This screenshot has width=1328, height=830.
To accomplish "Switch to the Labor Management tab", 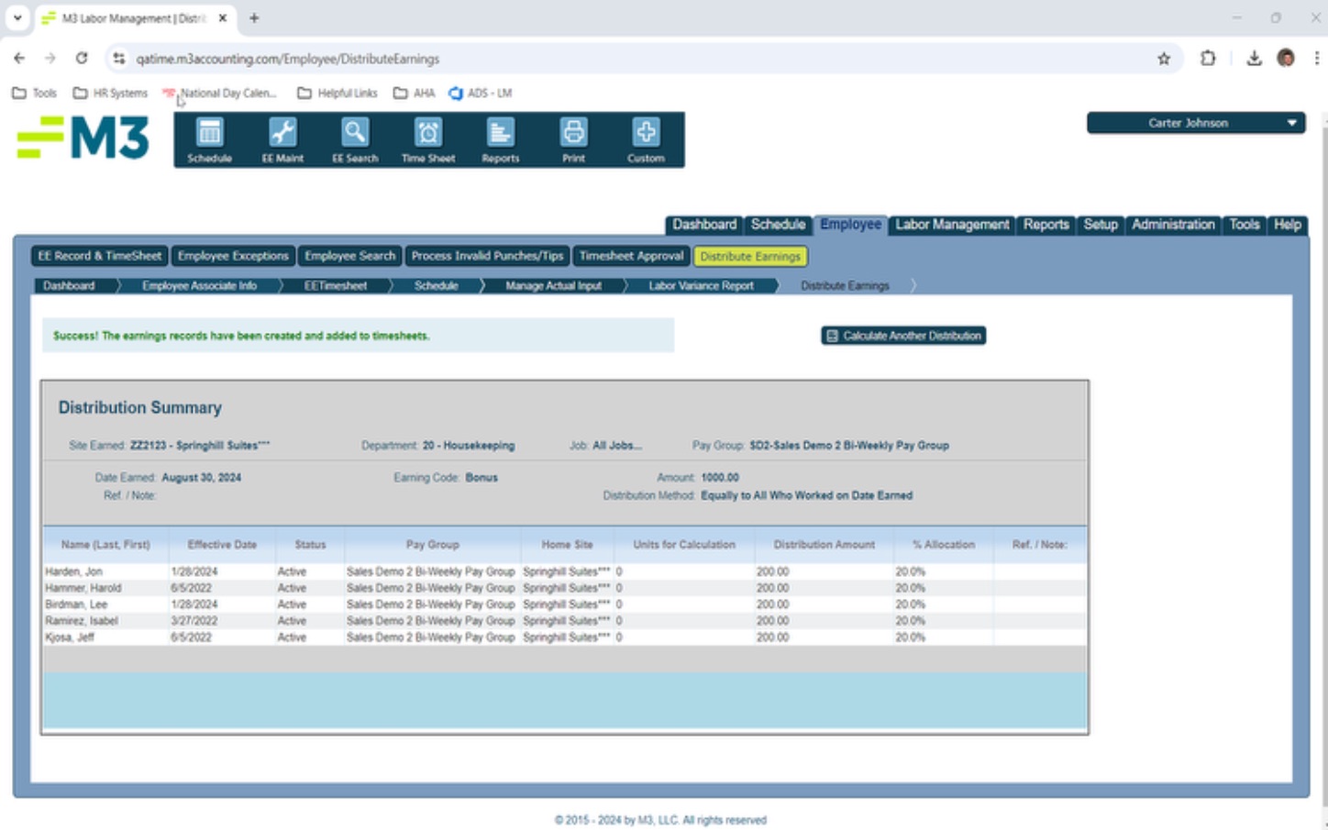I will (x=951, y=225).
